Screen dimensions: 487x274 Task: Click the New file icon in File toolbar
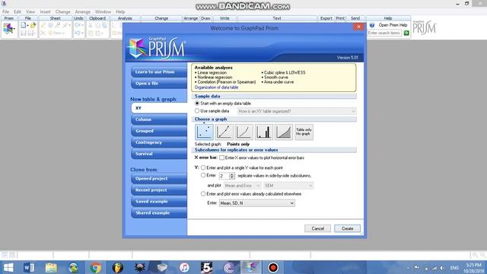(24, 25)
